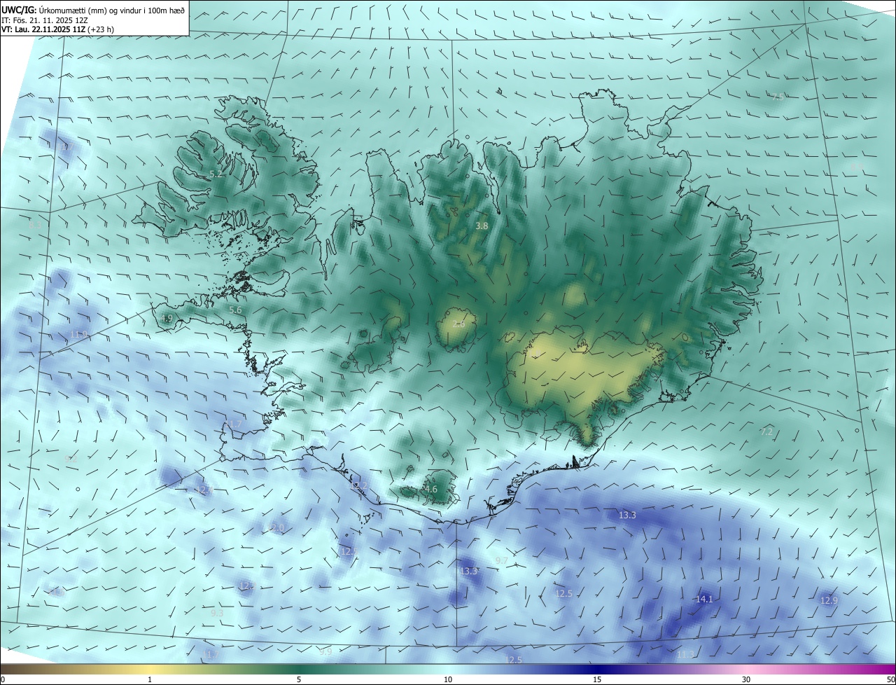Click the 3.8 value label in north Iceland
Viewport: 896px width, 685px height.
click(482, 226)
